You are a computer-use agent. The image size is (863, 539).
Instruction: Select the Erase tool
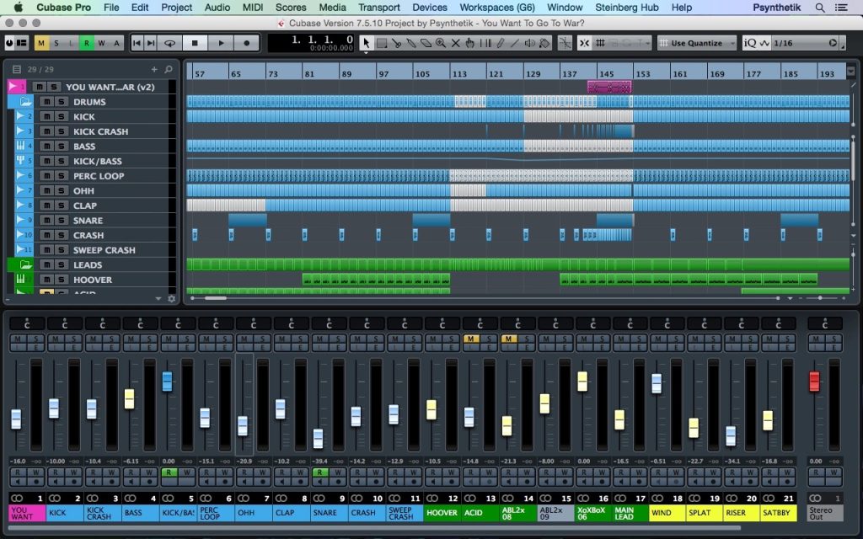(x=426, y=43)
